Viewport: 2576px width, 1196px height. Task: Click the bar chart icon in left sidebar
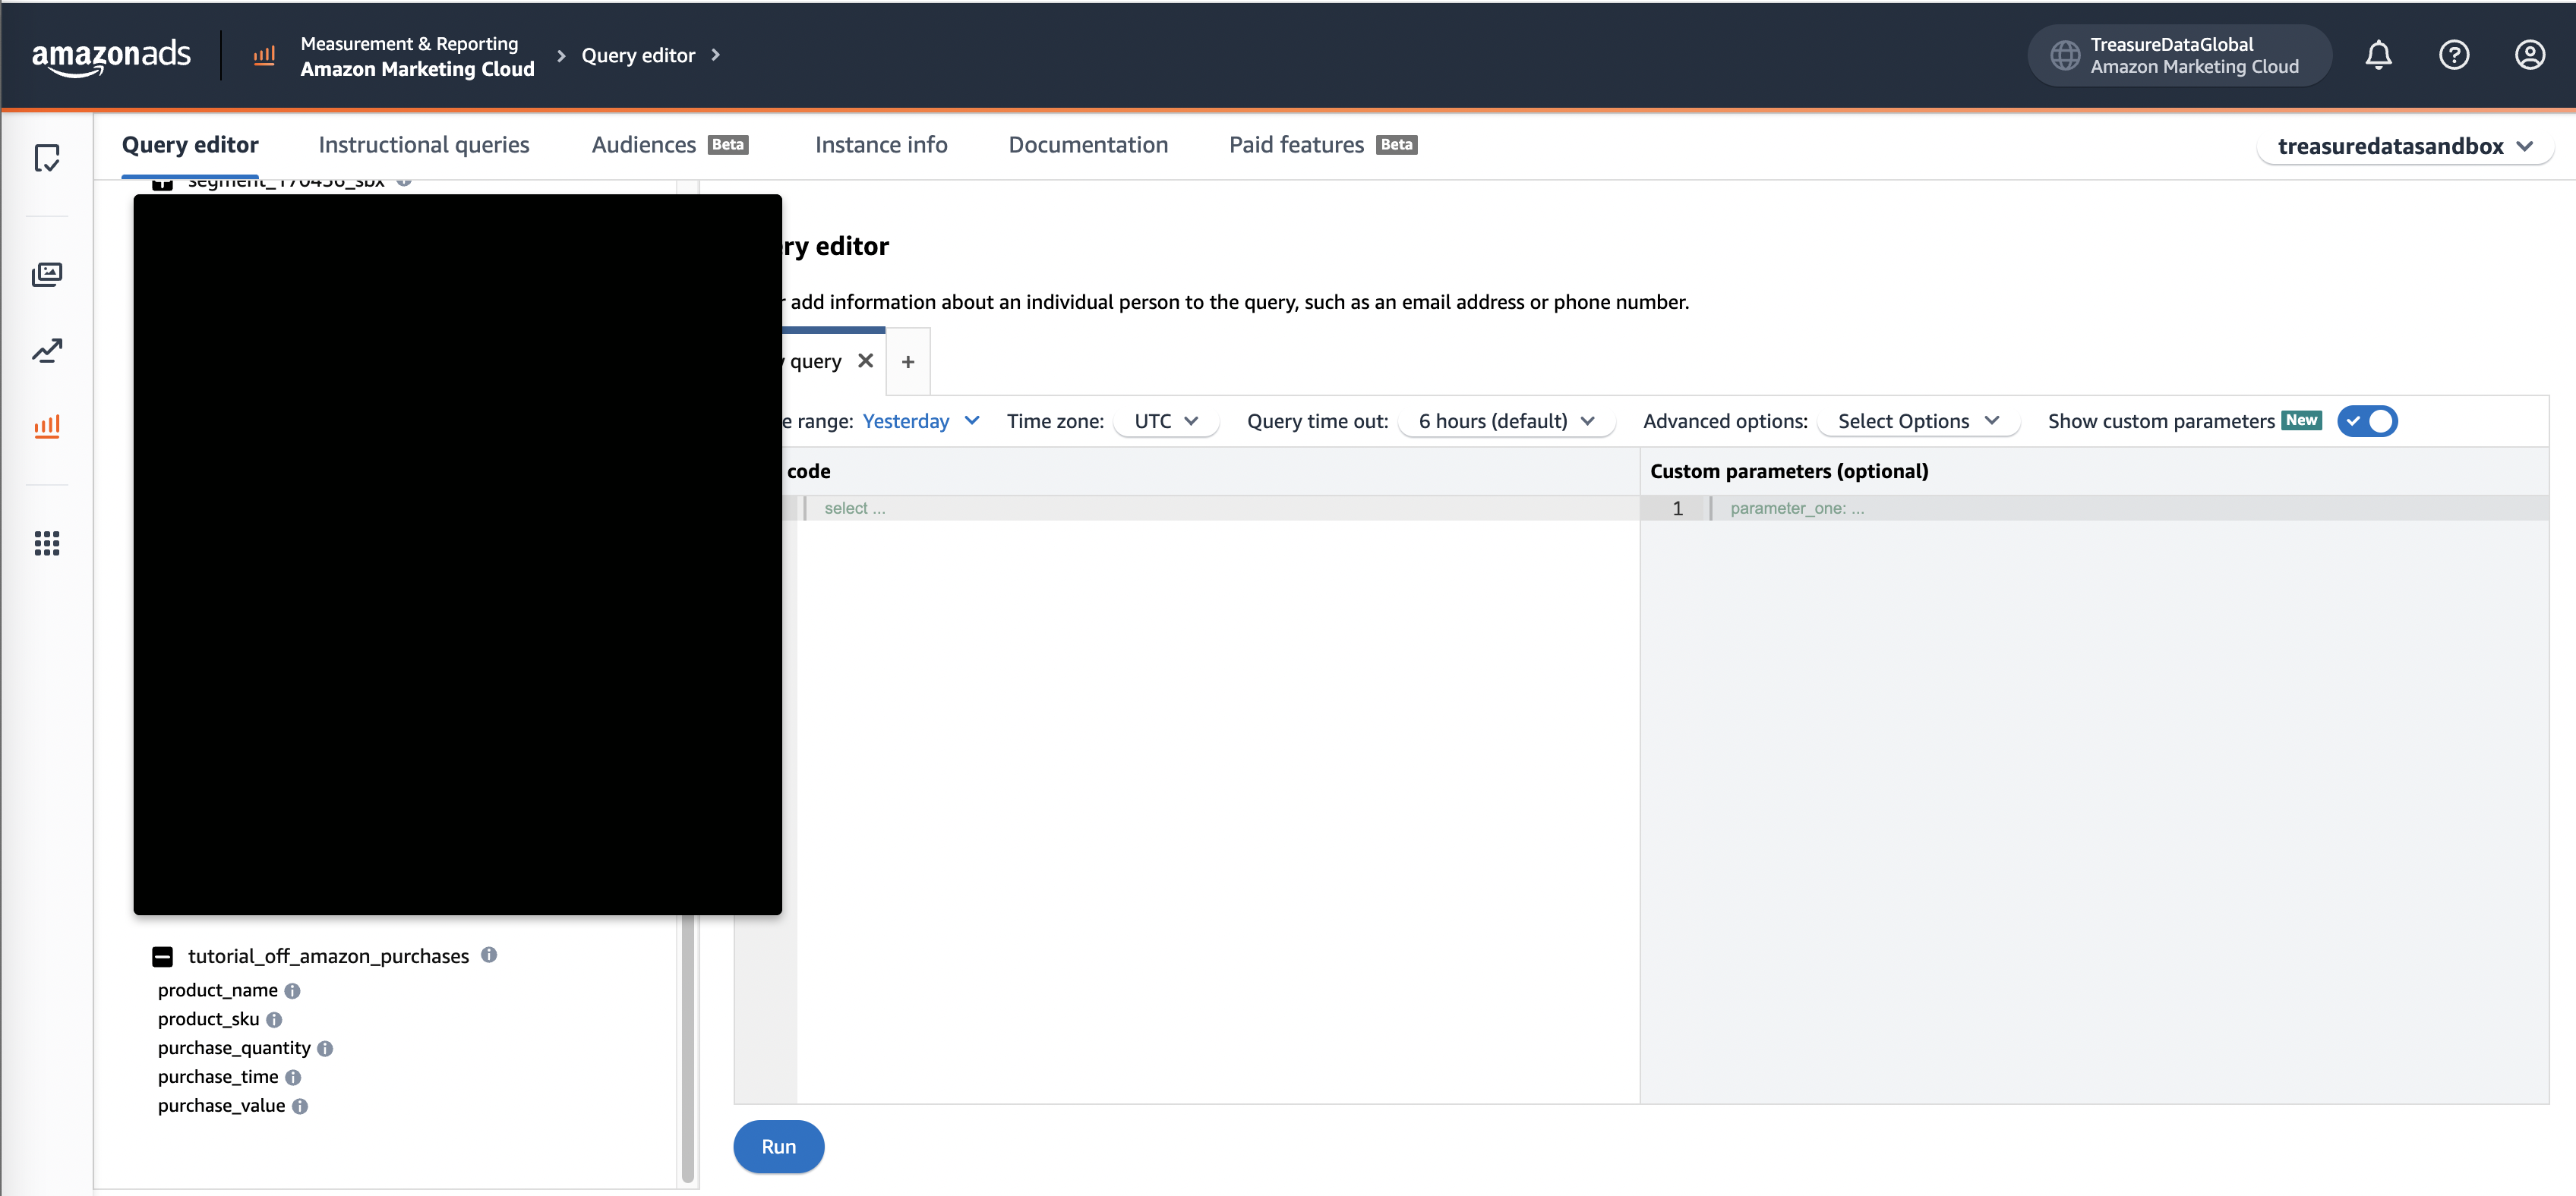[47, 426]
